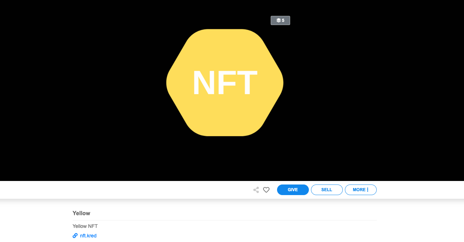
Task: Click the chain link icon beside nft.kred
Action: 75,236
